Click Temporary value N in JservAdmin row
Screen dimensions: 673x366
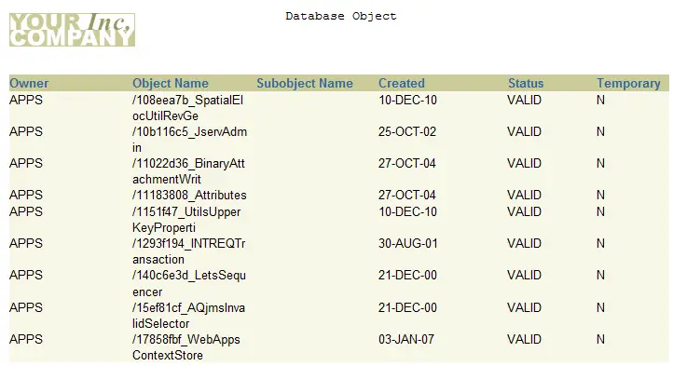coord(600,131)
